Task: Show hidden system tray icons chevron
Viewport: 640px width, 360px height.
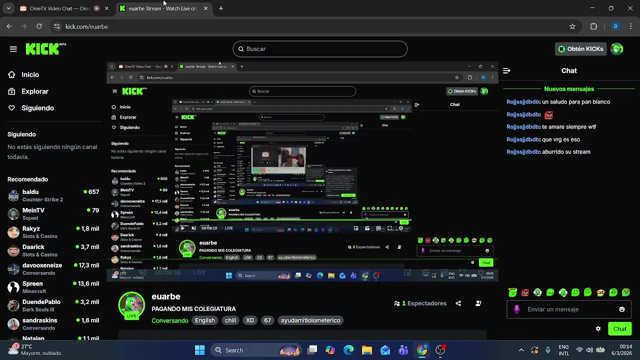Action: tap(521, 350)
